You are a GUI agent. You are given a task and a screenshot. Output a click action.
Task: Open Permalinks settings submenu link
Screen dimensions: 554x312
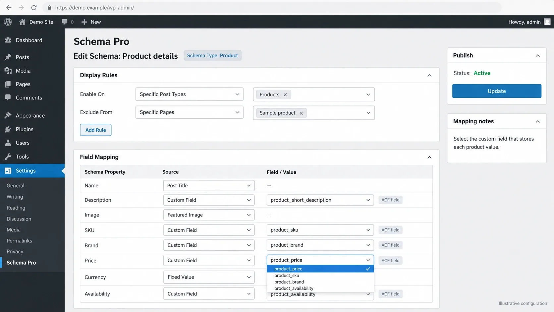click(19, 241)
